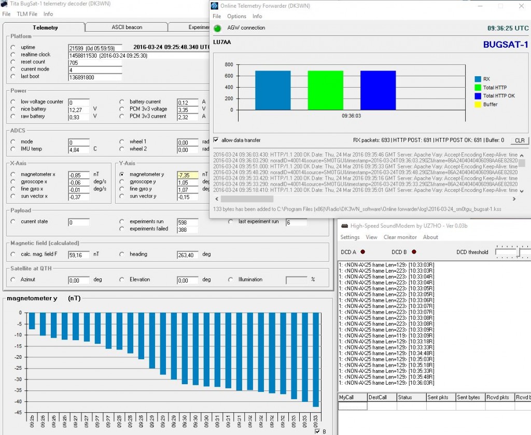The image size is (531, 435).
Task: Click the Total HTTP OK legend swatch
Action: 478,96
